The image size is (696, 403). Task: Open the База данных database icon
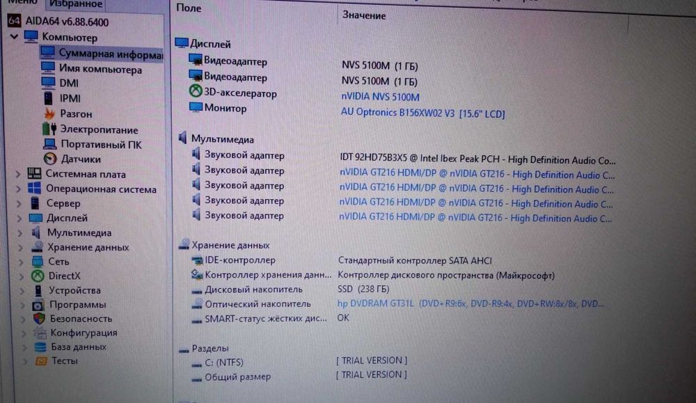(40, 347)
